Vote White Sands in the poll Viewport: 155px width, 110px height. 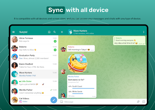(x=81, y=92)
